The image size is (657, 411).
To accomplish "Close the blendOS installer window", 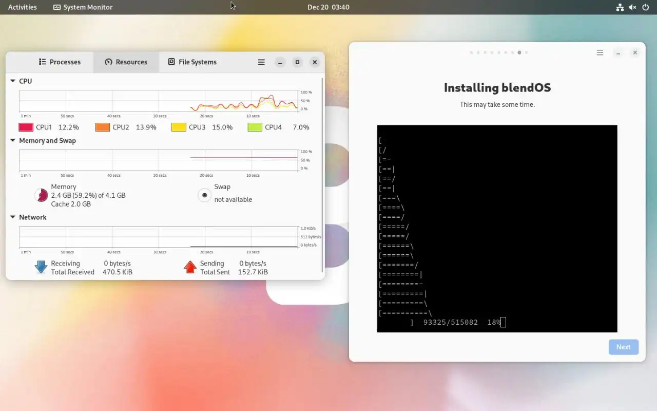I will point(635,52).
